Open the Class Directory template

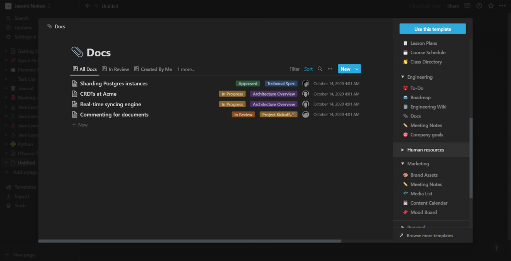tap(426, 62)
